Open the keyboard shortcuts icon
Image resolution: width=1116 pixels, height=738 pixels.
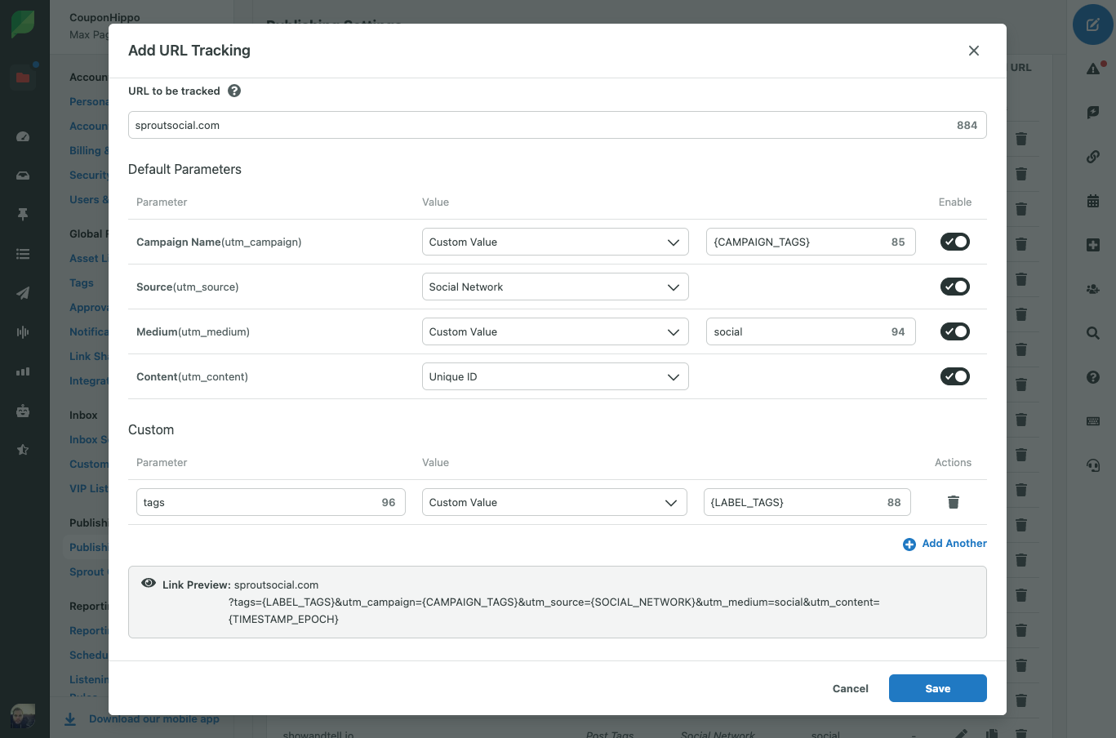coord(1093,421)
